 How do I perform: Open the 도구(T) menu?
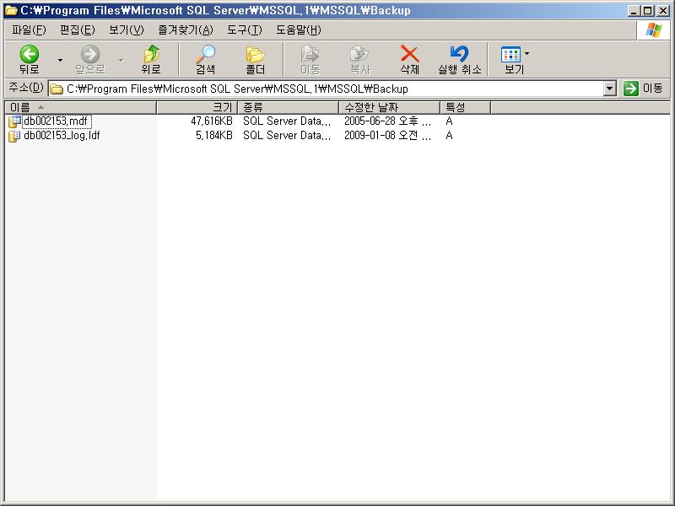245,30
